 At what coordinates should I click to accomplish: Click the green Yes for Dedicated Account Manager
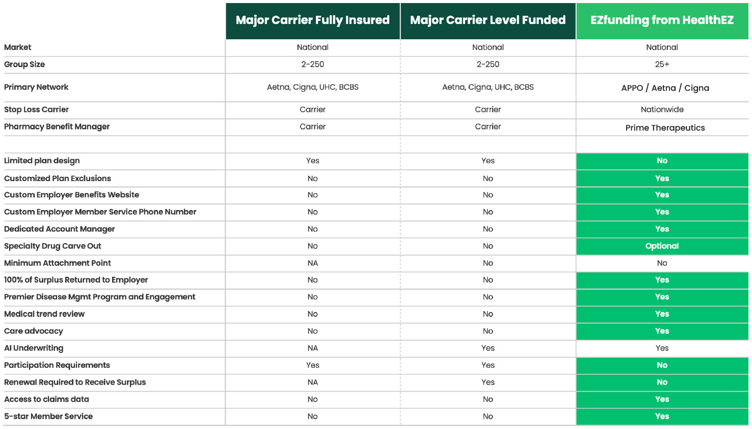pyautogui.click(x=662, y=229)
